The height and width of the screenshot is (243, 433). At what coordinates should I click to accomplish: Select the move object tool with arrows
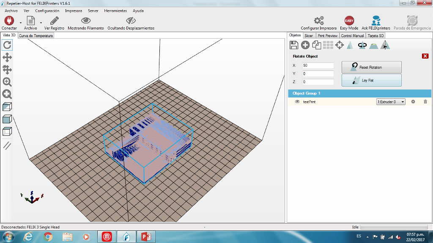pyautogui.click(x=7, y=70)
